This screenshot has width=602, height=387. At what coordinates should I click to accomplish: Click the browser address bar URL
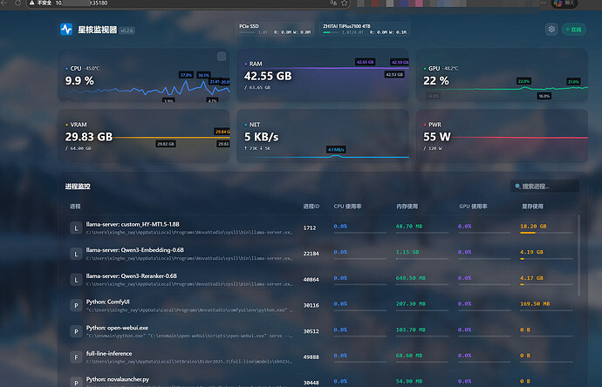(81, 3)
